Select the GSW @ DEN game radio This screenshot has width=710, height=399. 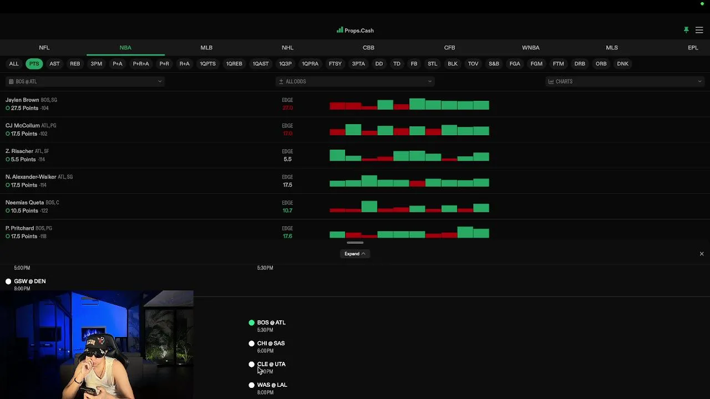coord(8,282)
